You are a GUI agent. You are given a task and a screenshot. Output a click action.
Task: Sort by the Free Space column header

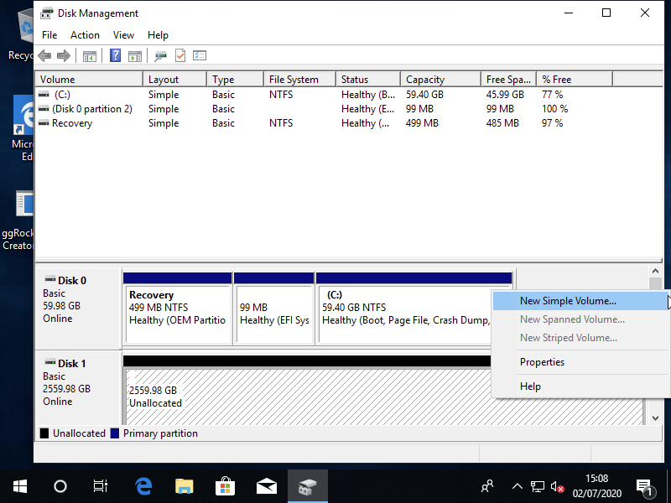pyautogui.click(x=508, y=80)
